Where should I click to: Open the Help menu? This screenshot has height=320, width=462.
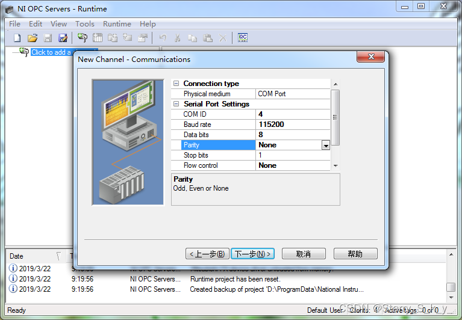tap(148, 24)
